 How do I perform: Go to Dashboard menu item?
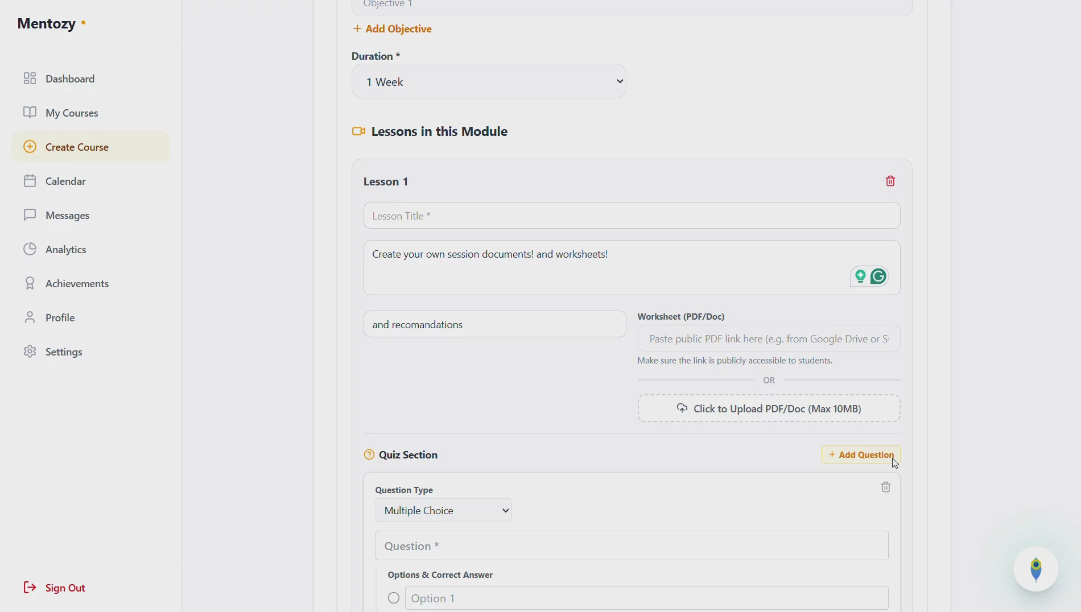(x=91, y=78)
